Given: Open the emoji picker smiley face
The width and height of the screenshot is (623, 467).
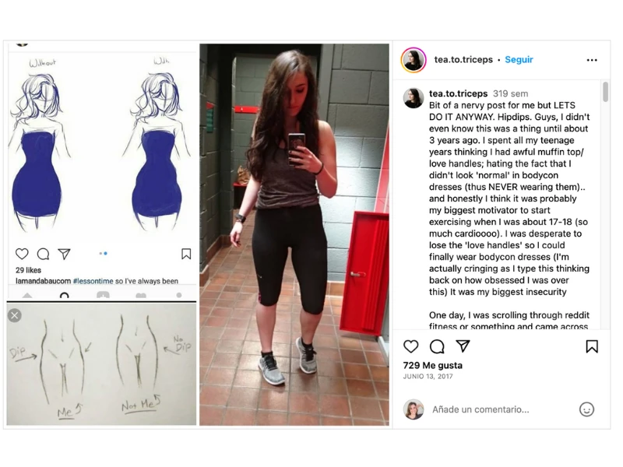Looking at the screenshot, I should [x=586, y=409].
